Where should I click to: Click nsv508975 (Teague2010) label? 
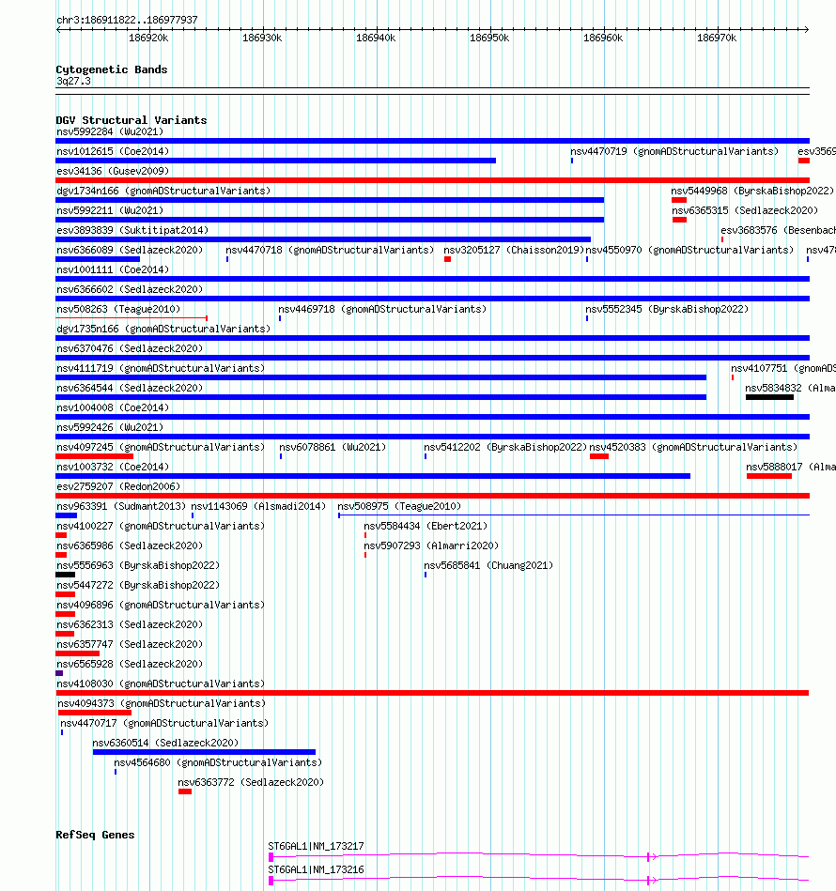tap(399, 506)
